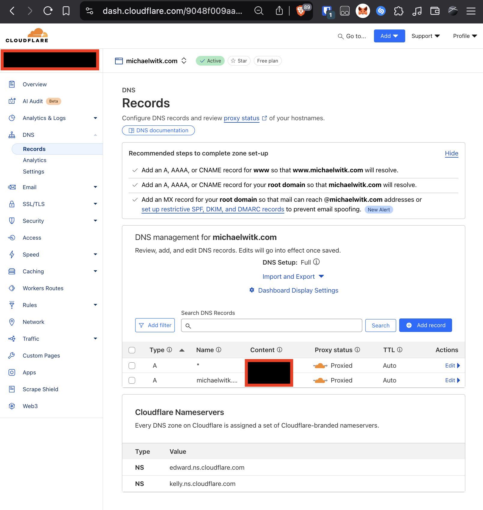483x510 pixels.
Task: Select DNS Settings in the sidebar
Action: coord(33,172)
